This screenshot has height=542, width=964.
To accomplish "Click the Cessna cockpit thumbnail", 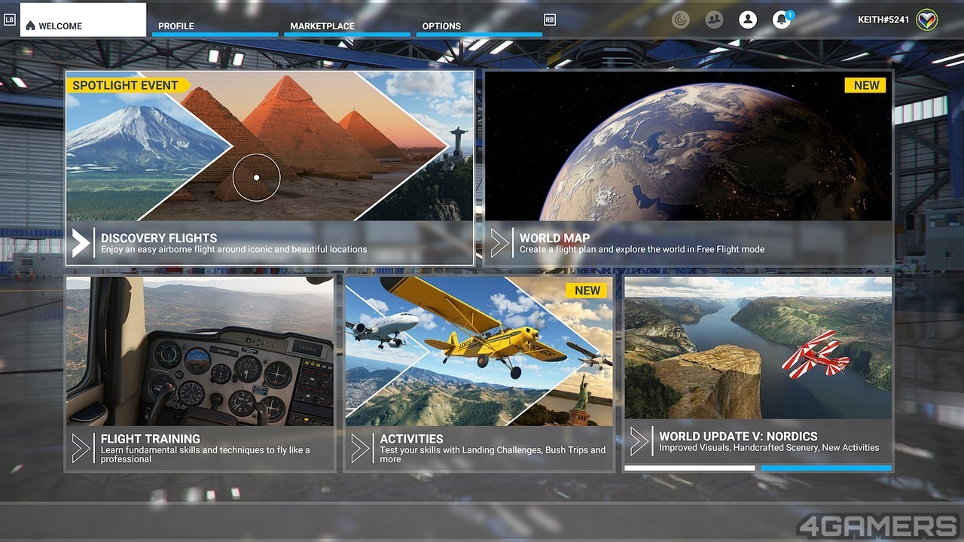I will [200, 352].
